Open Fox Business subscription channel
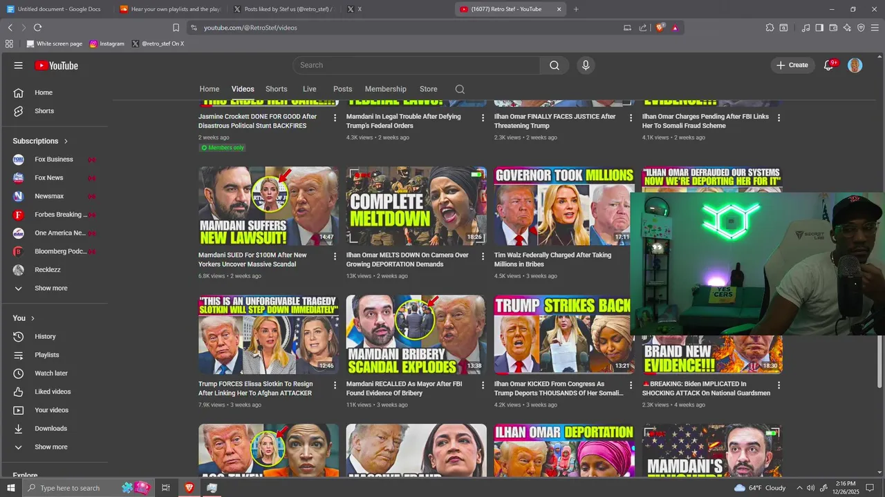This screenshot has height=497, width=885. pos(55,159)
